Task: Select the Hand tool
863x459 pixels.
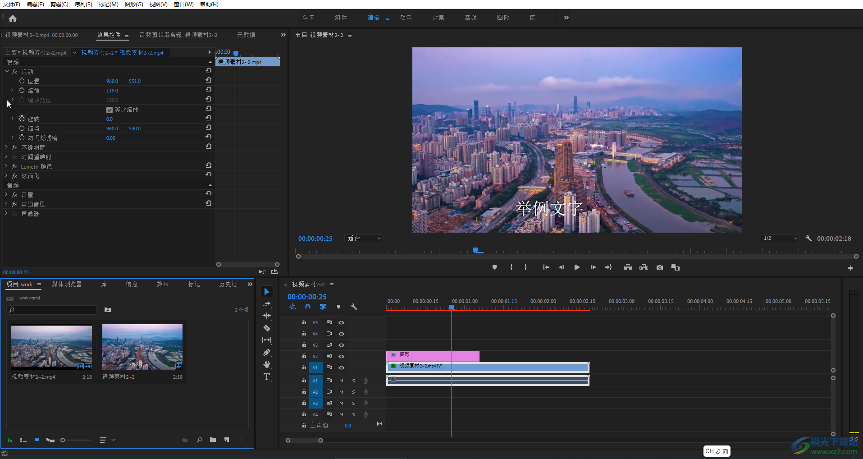Action: point(267,364)
